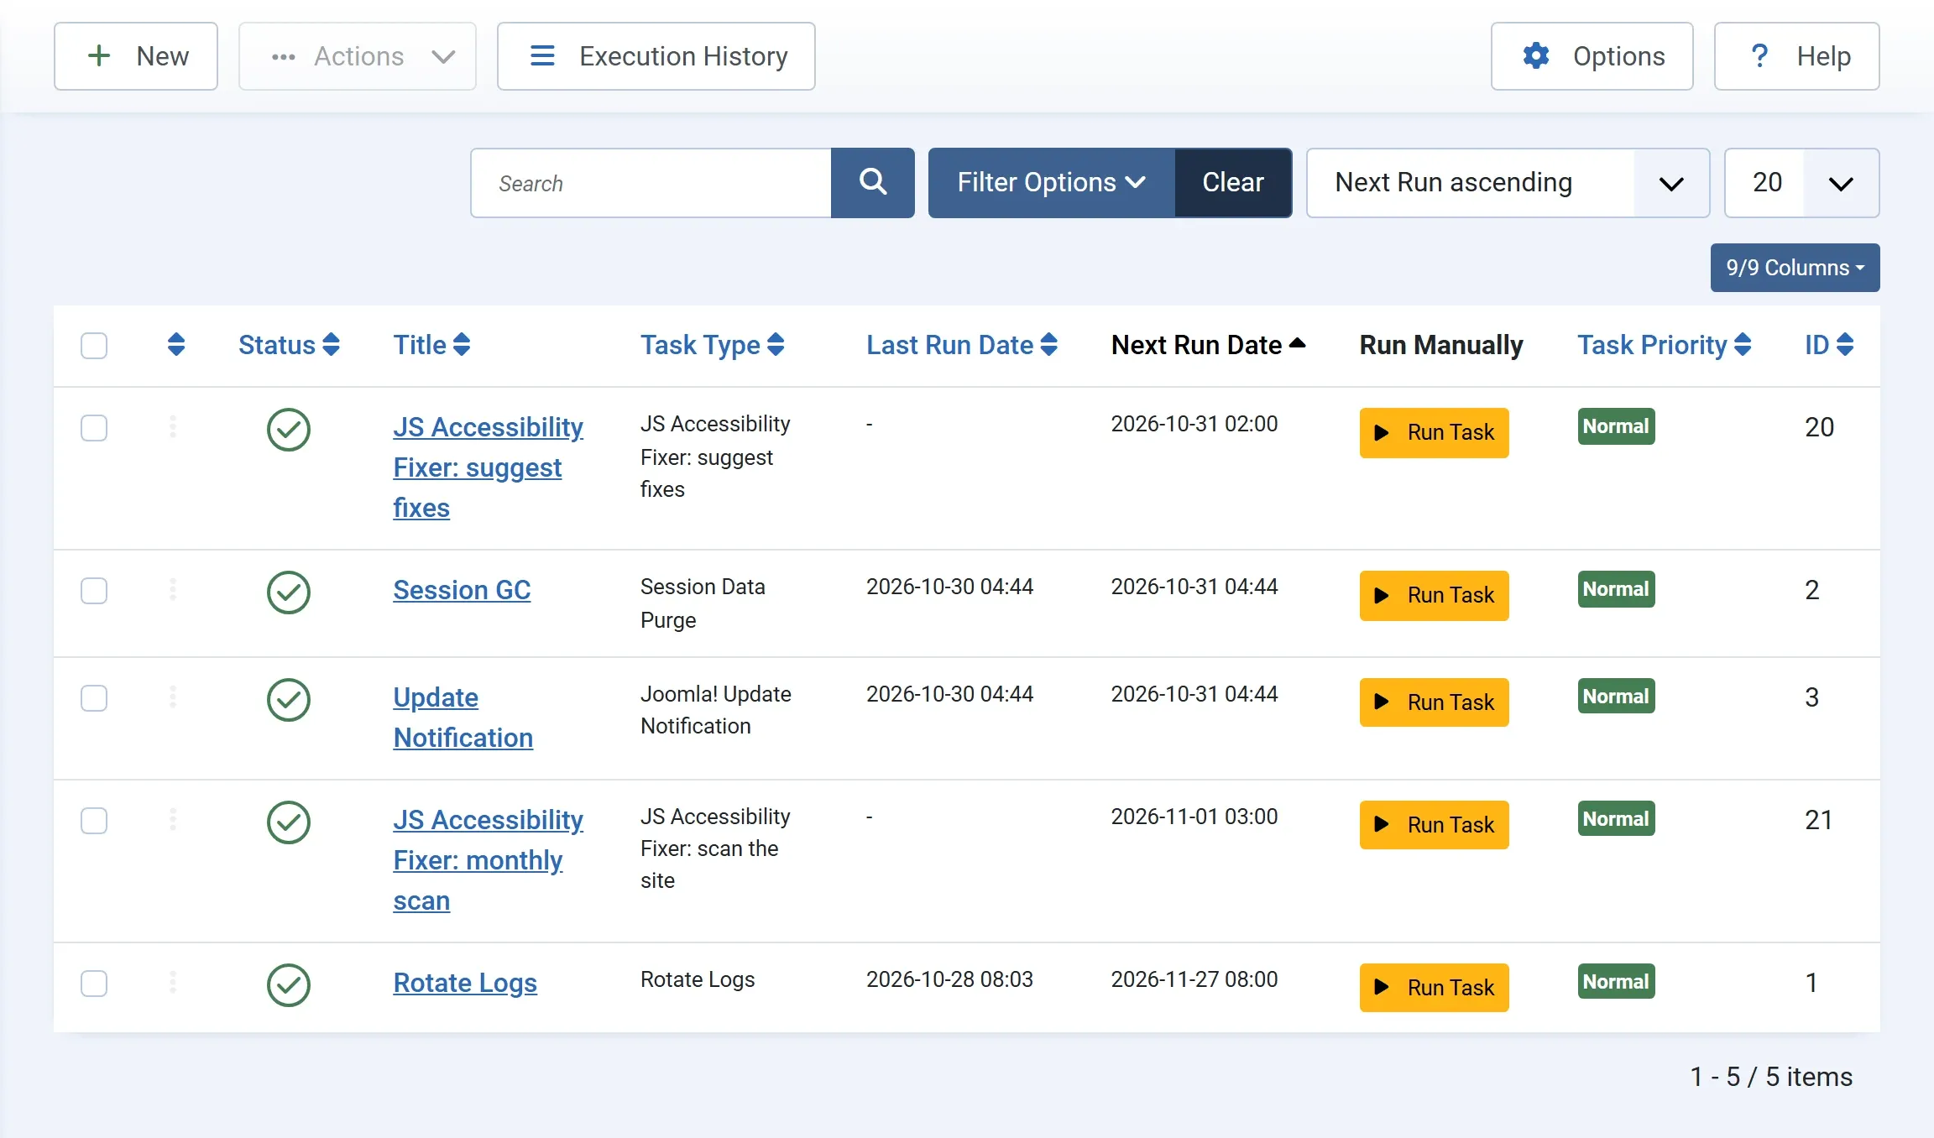The height and width of the screenshot is (1138, 1934).
Task: Toggle published status of Session GC
Action: tap(289, 592)
